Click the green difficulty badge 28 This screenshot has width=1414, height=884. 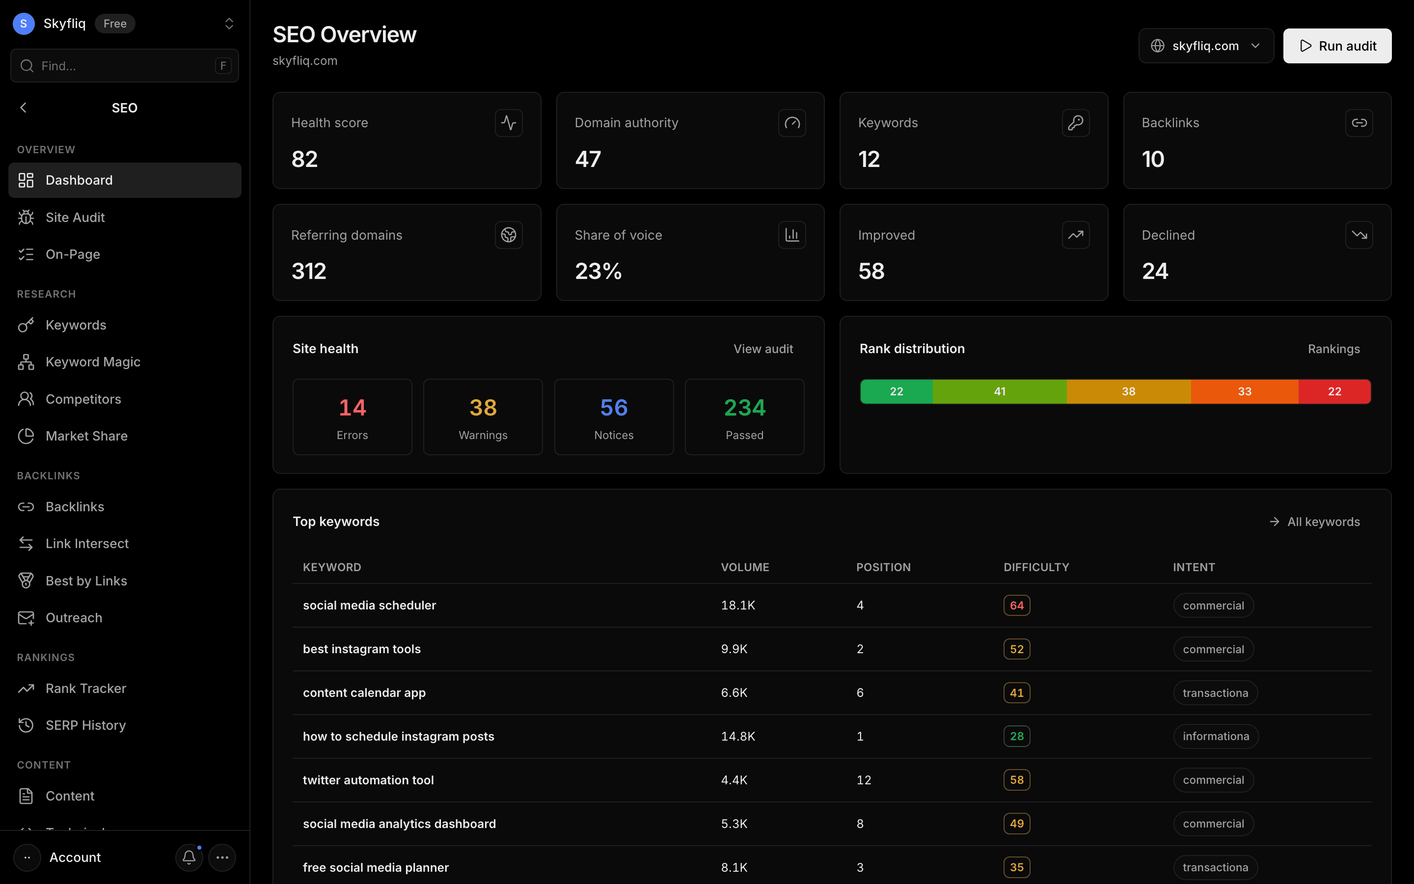click(1017, 737)
